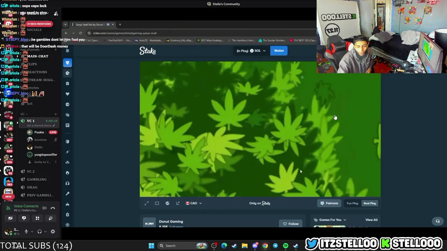
Task: Expand the SOL currency balance dropdown
Action: pyautogui.click(x=251, y=51)
